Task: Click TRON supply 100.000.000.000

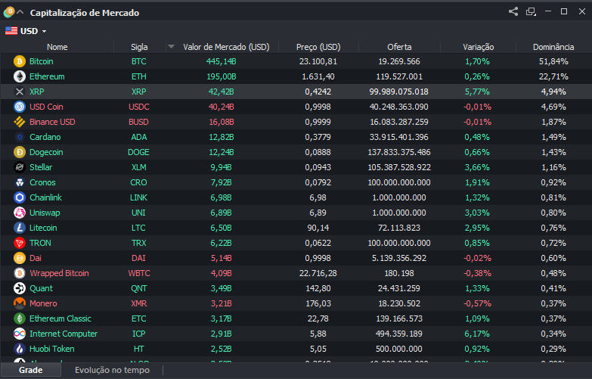Action: point(399,243)
